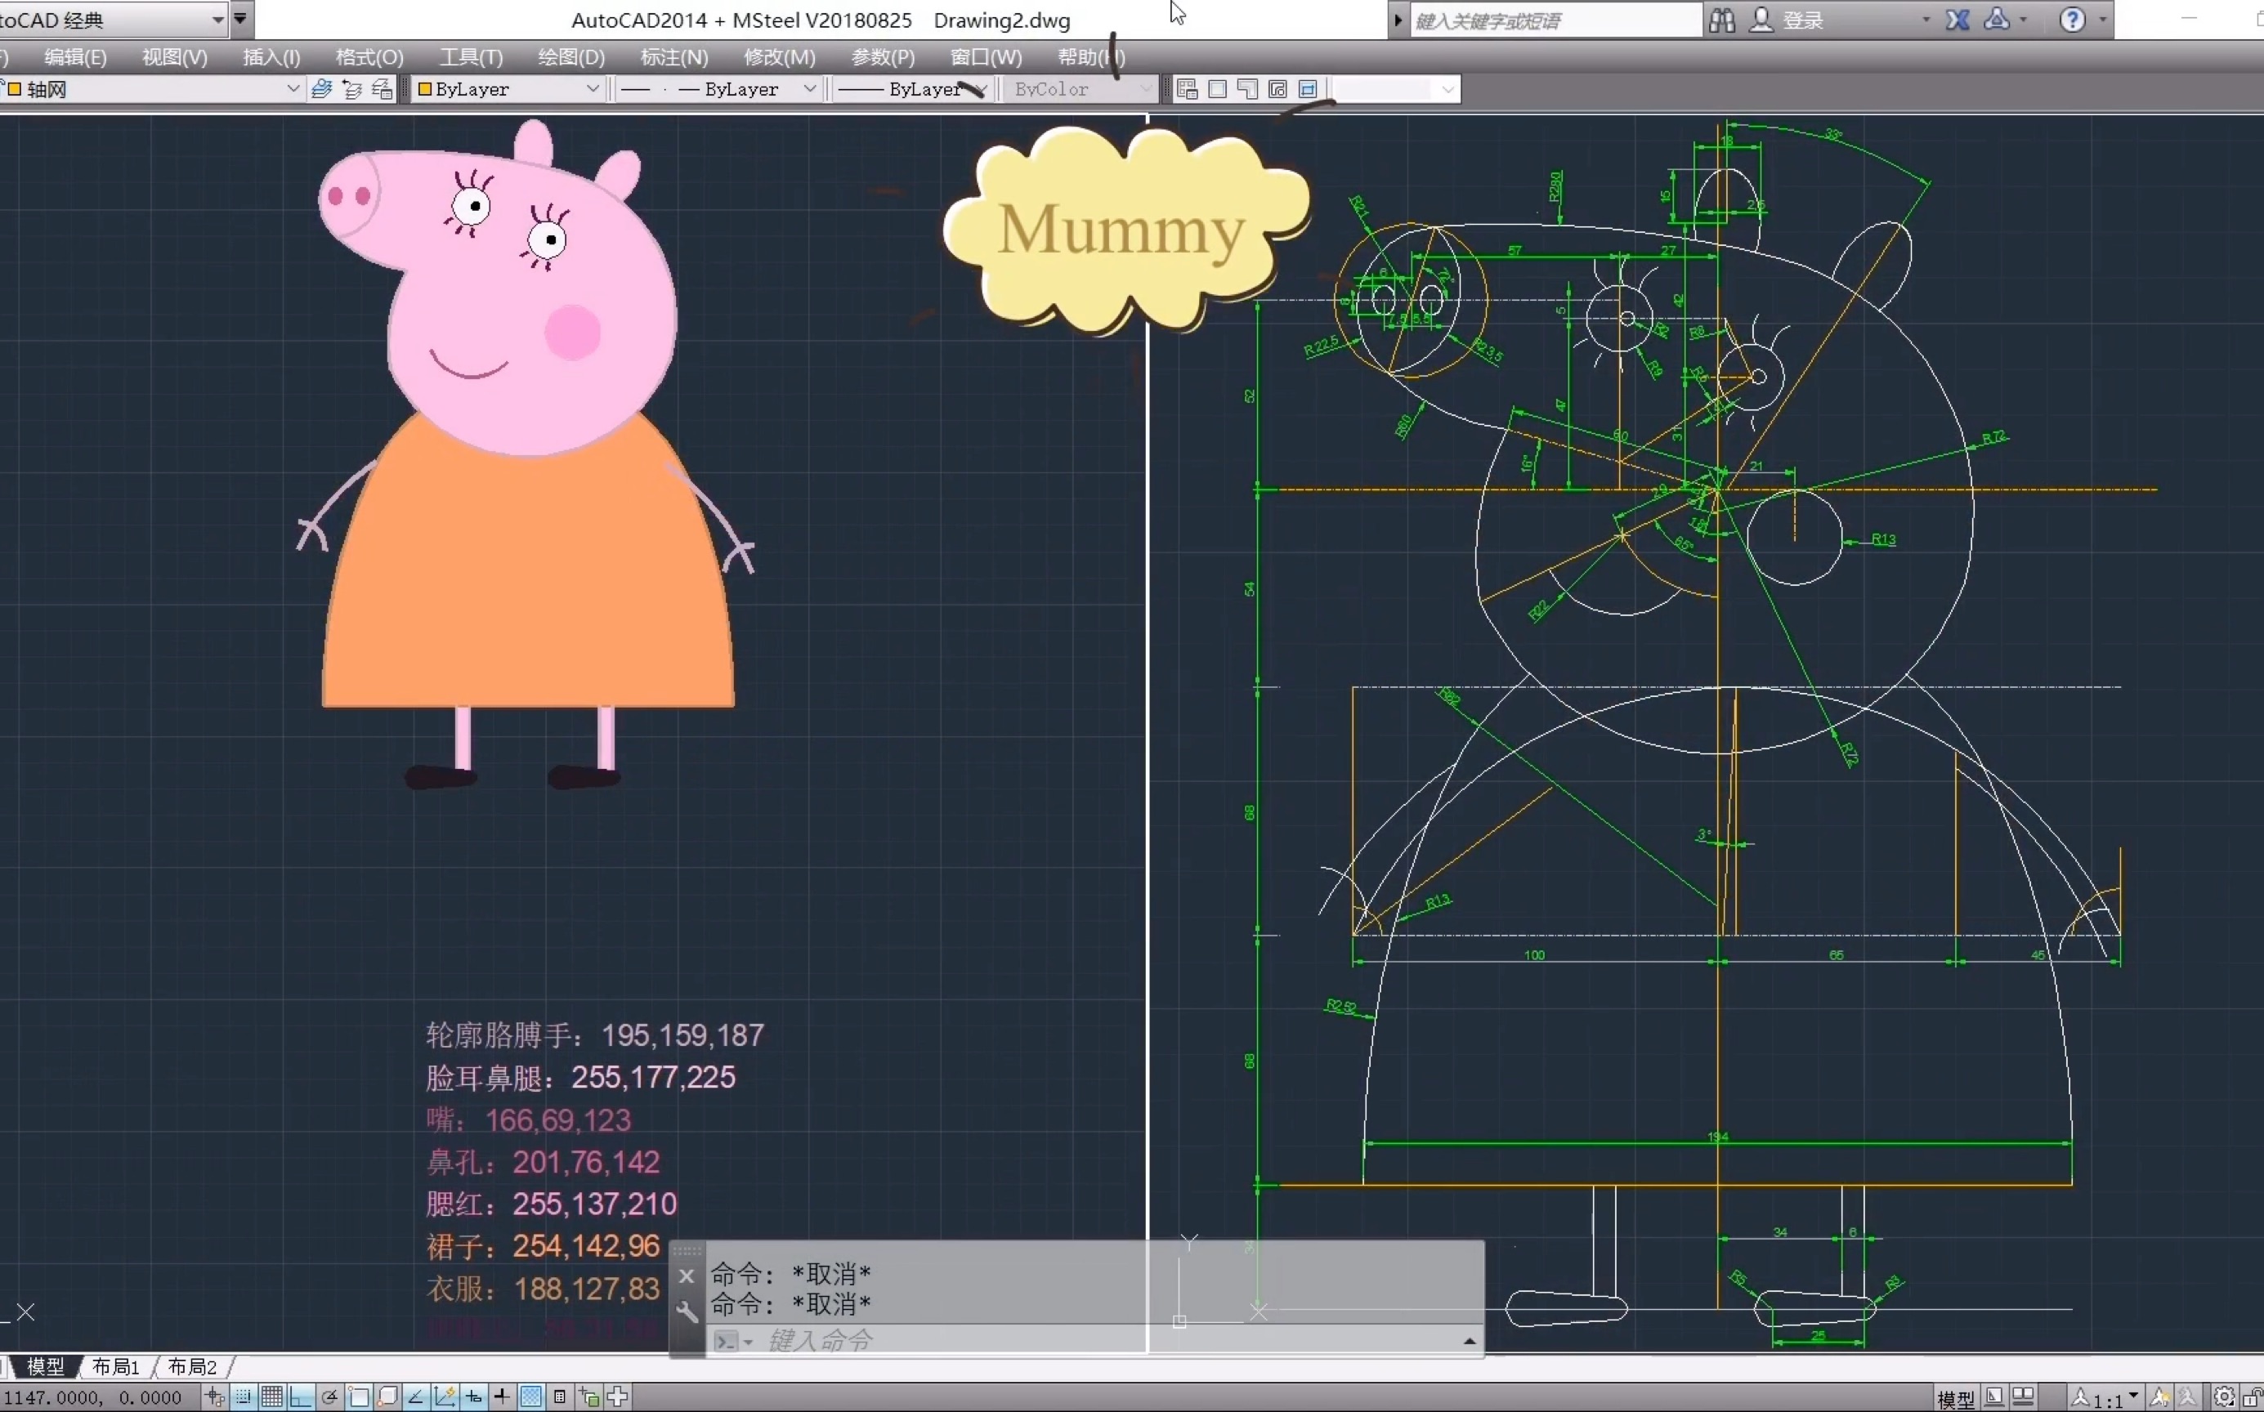Click the Communication Center binoculars search icon
2264x1412 pixels.
(1721, 20)
